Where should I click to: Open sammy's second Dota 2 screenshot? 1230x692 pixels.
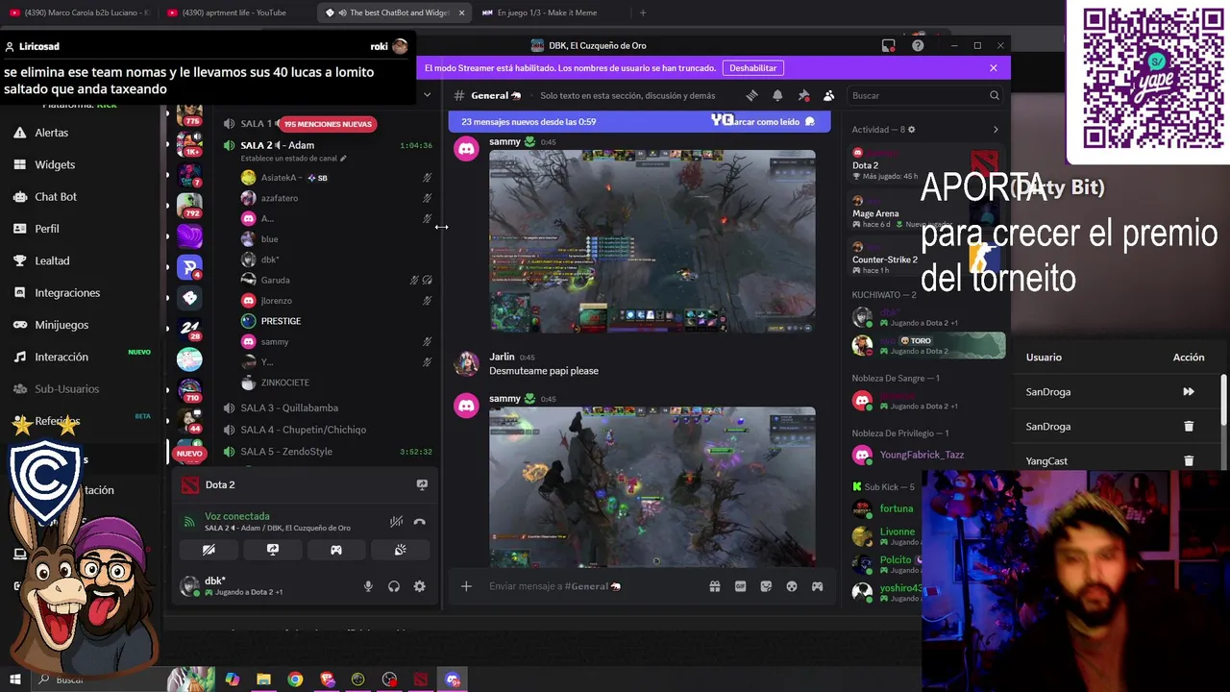[652, 487]
